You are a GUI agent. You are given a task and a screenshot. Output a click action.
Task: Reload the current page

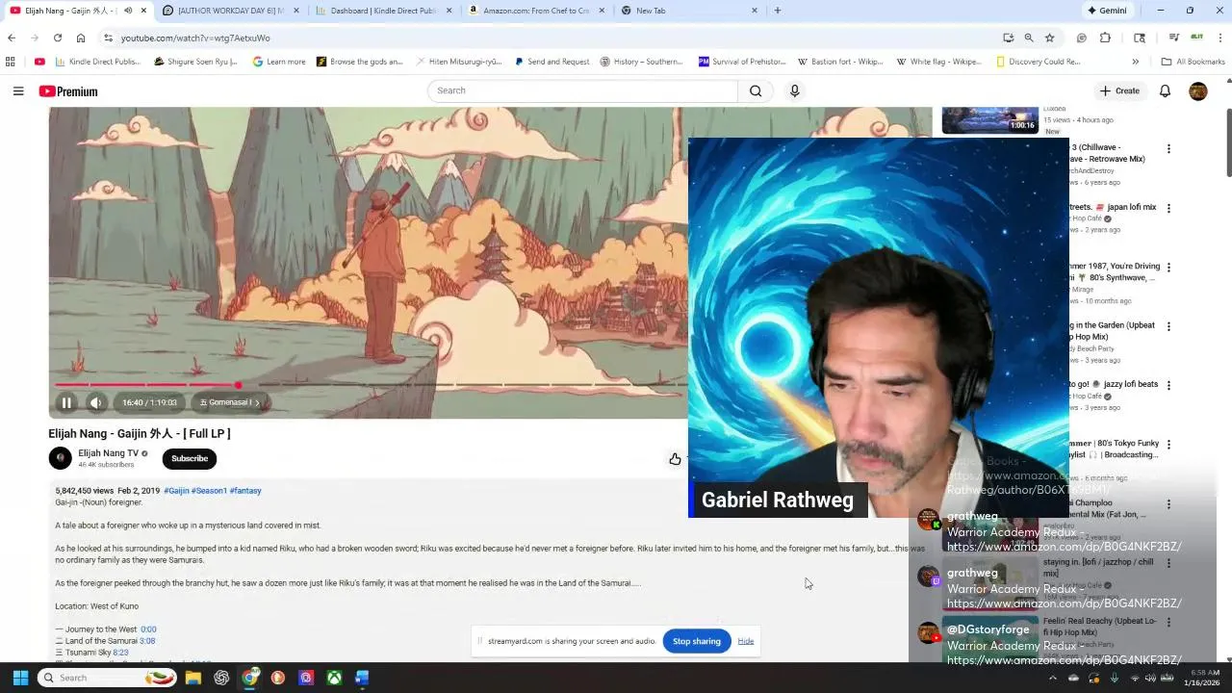pos(58,38)
